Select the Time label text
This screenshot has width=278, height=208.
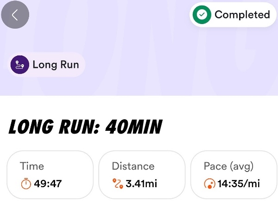tap(32, 166)
